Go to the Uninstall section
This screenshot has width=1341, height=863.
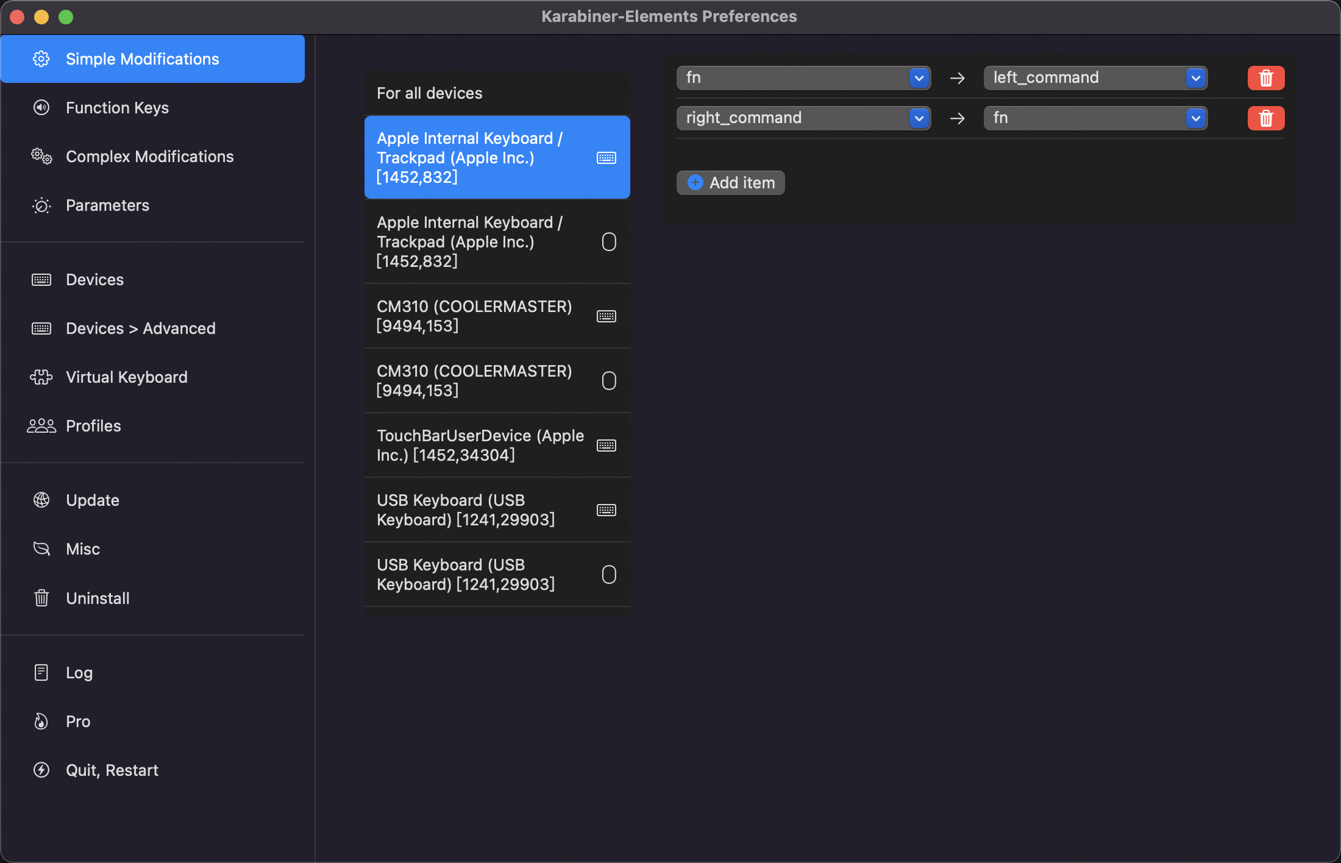pyautogui.click(x=153, y=598)
